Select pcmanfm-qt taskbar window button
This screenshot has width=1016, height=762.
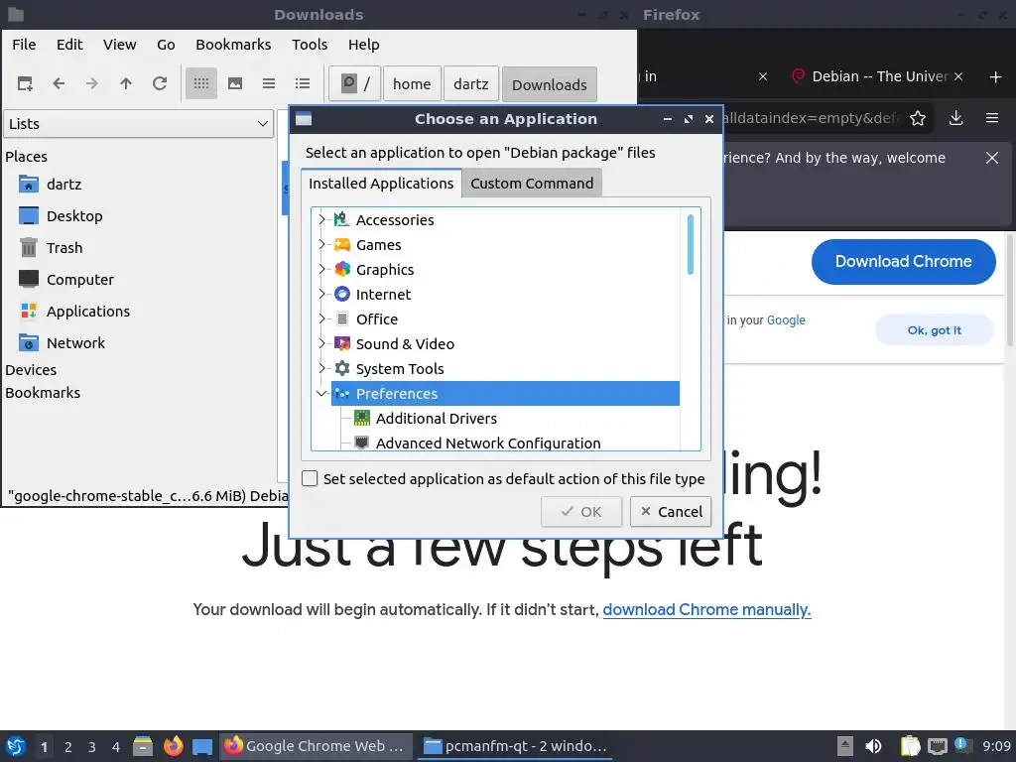tap(515, 746)
